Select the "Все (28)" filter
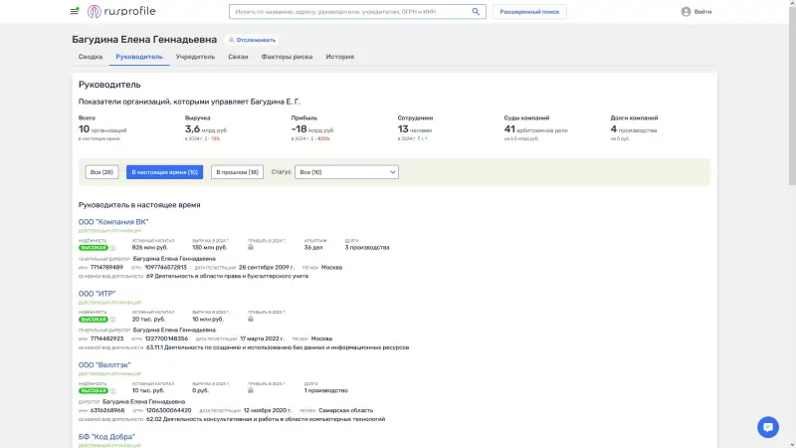Viewport: 796px width, 448px height. click(x=102, y=172)
